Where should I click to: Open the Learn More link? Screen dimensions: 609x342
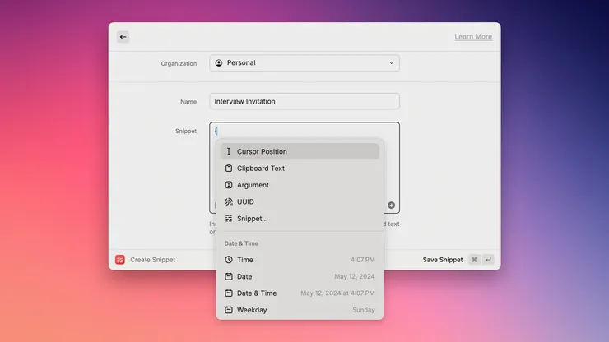tap(473, 36)
